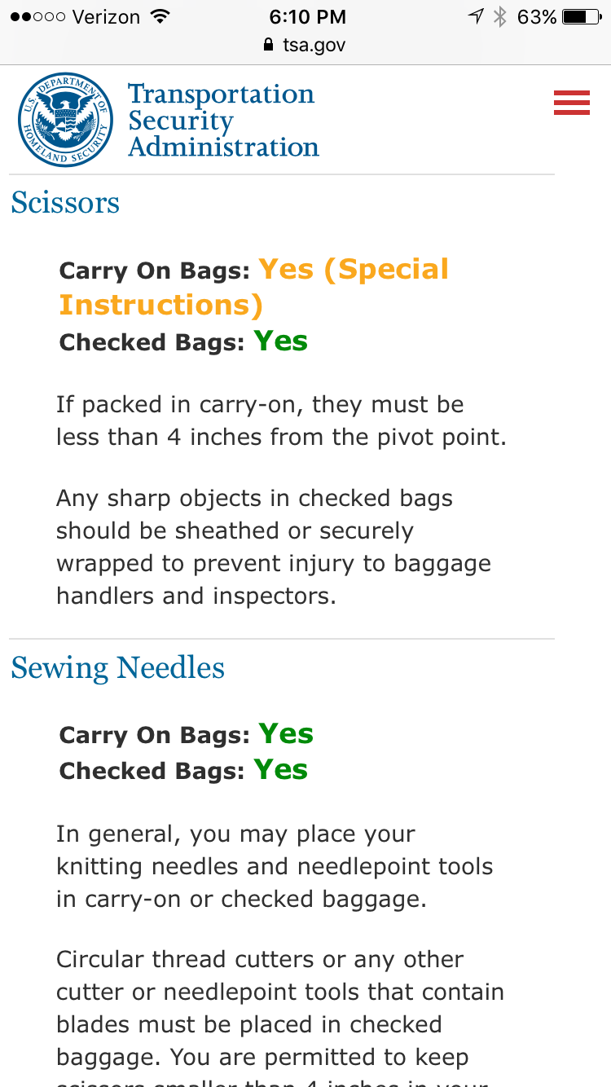611x1087 pixels.
Task: Tap the location arrow status icon
Action: (476, 17)
